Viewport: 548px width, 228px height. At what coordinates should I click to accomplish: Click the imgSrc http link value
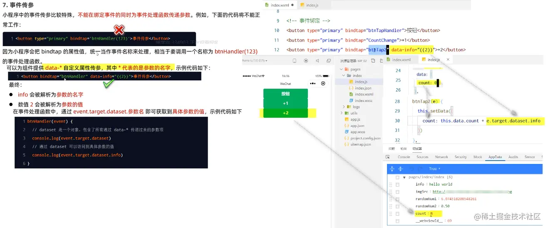click(472, 192)
